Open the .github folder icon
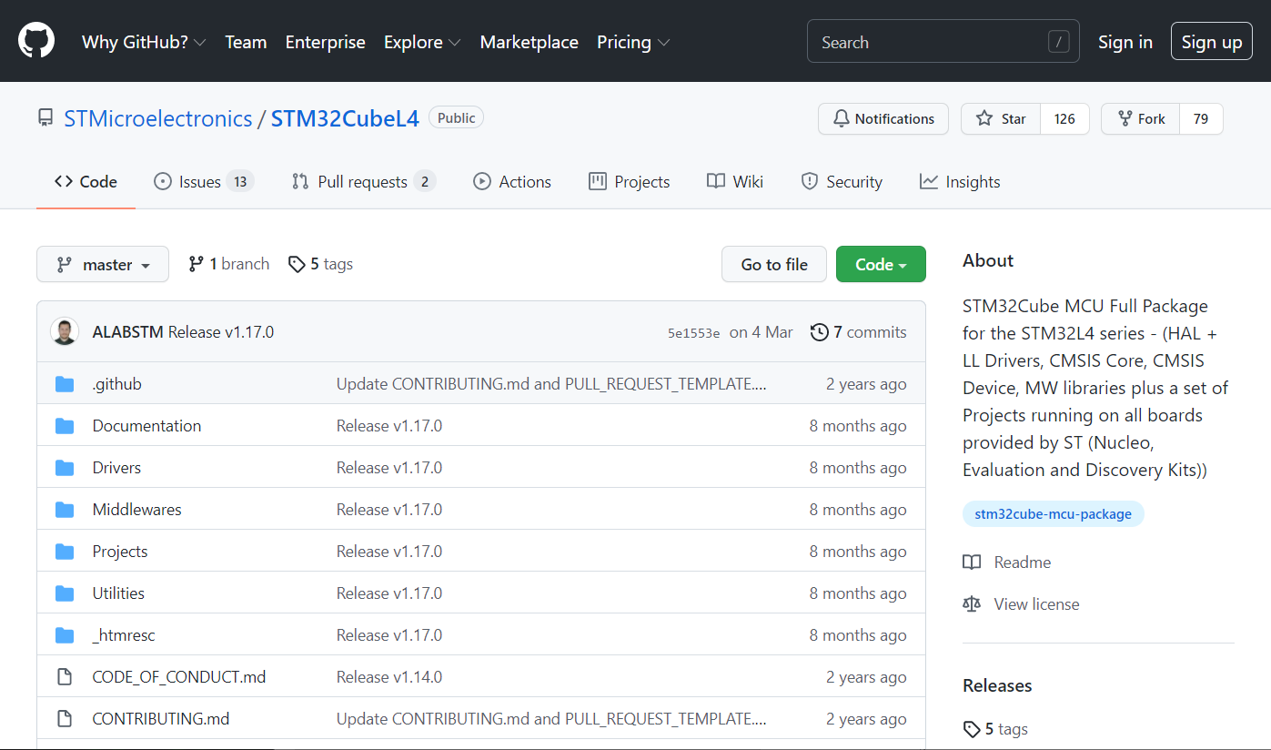The image size is (1271, 750). (x=65, y=384)
